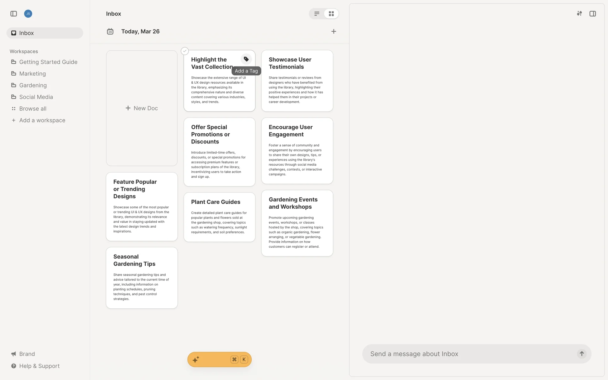
Task: Create a New Doc
Action: [142, 108]
